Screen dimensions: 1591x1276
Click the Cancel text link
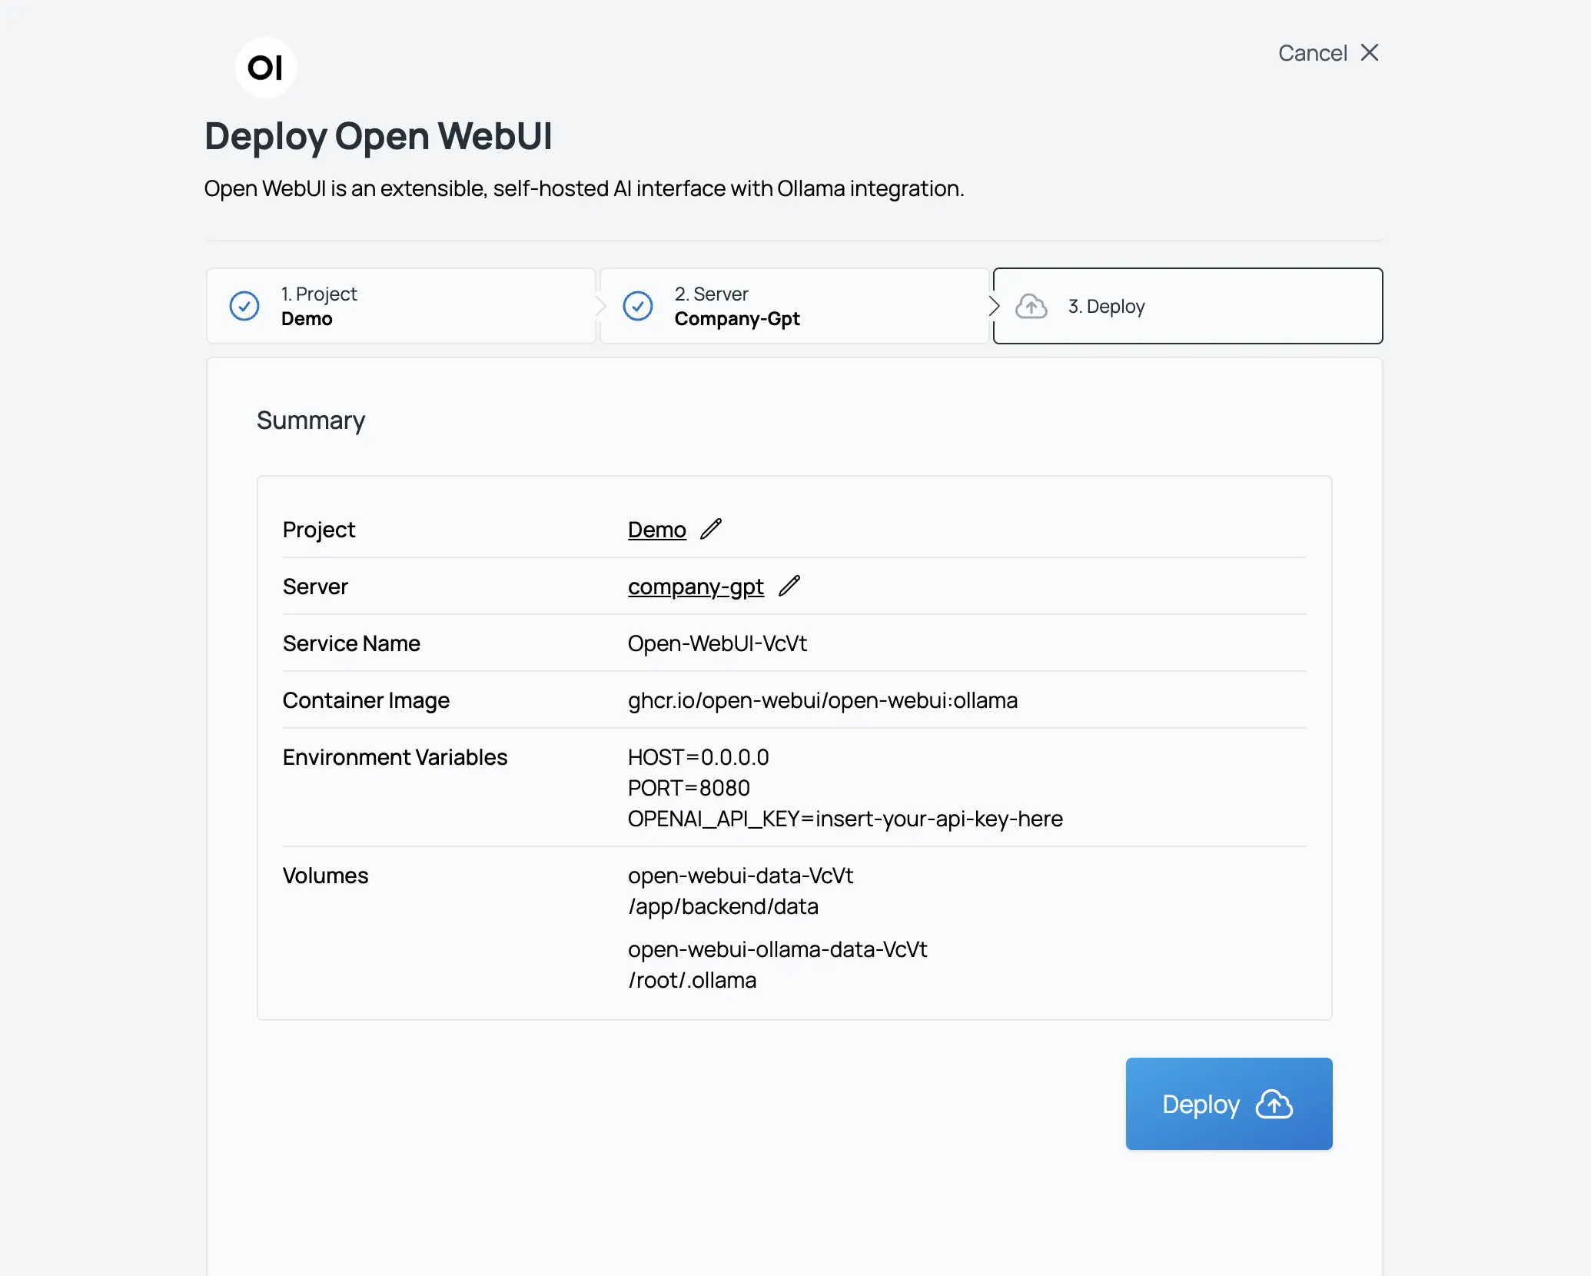click(x=1312, y=53)
